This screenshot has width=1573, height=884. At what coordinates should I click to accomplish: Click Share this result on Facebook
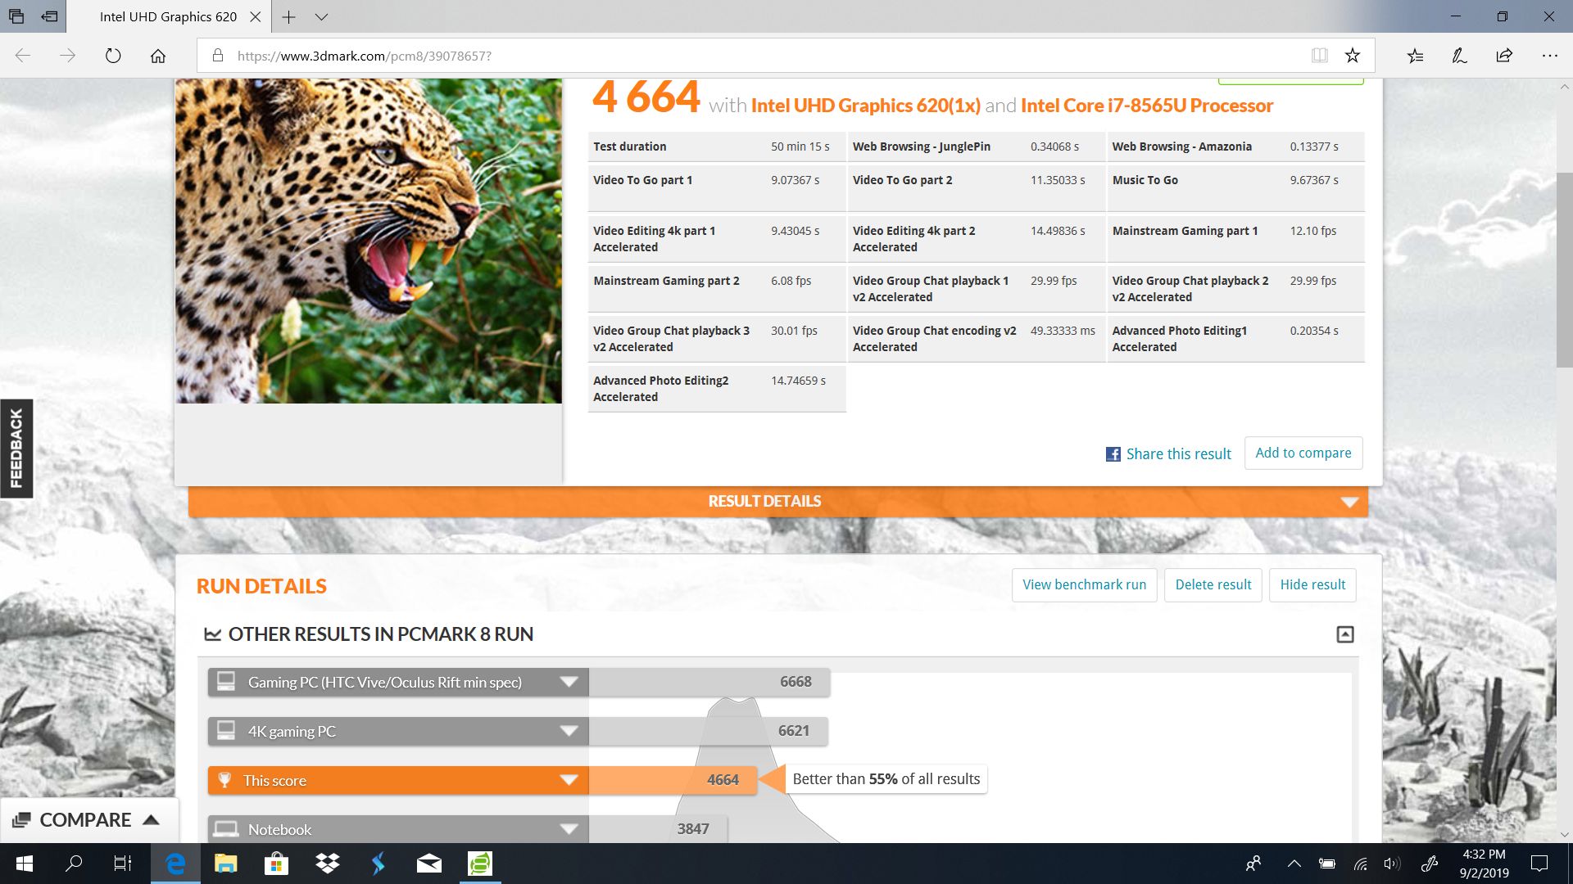(1168, 453)
